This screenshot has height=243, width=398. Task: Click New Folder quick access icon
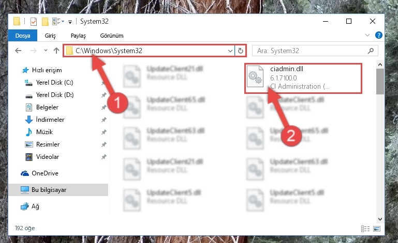[45, 22]
